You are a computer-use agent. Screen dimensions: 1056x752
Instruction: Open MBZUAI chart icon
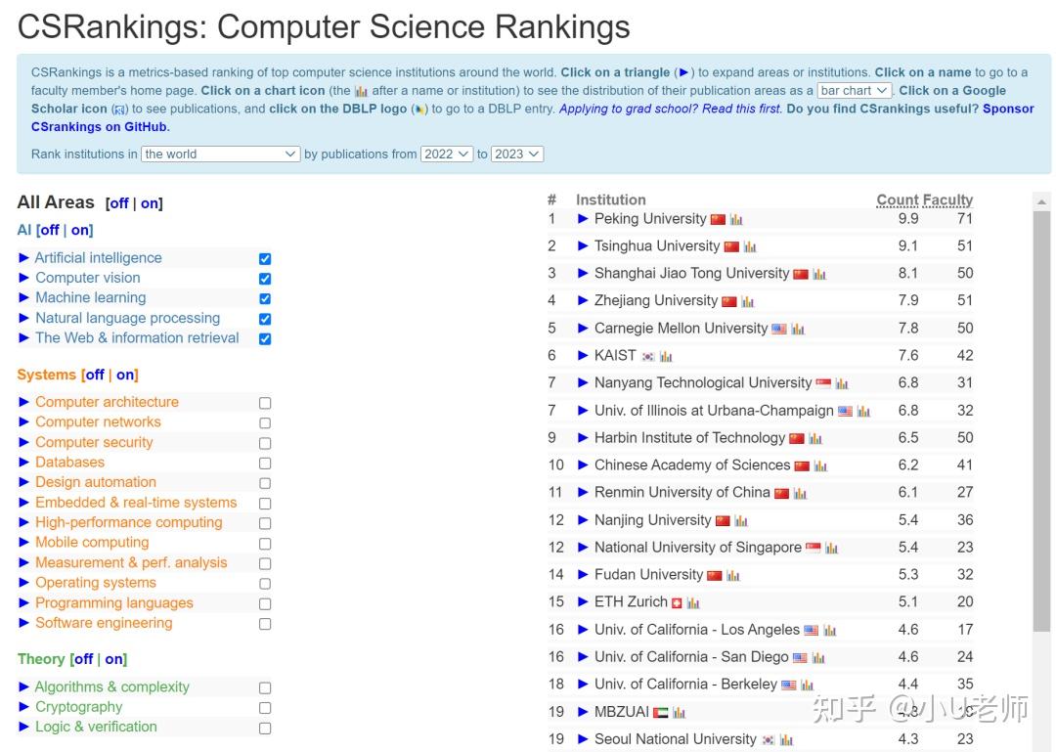click(679, 713)
